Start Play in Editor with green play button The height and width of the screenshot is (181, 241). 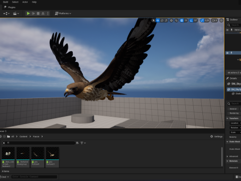tap(28, 14)
